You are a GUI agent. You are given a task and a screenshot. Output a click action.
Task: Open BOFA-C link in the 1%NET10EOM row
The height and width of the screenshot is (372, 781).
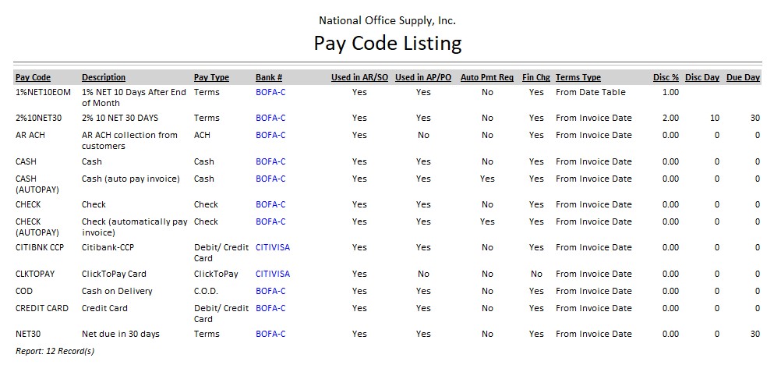[x=270, y=92]
